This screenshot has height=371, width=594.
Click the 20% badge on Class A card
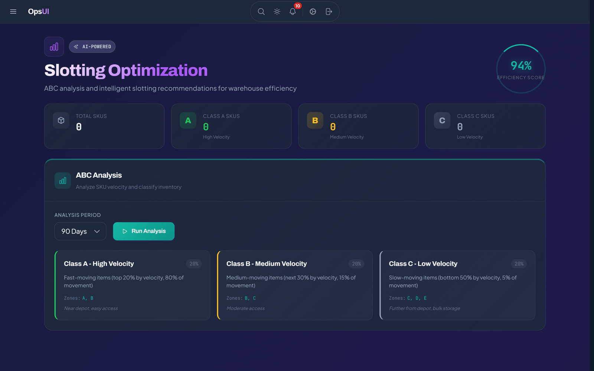click(x=194, y=264)
